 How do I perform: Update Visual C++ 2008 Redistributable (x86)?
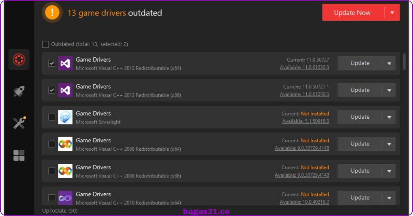pyautogui.click(x=360, y=171)
